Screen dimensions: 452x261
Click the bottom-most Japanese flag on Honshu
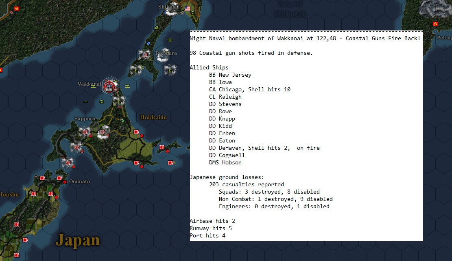(17, 255)
